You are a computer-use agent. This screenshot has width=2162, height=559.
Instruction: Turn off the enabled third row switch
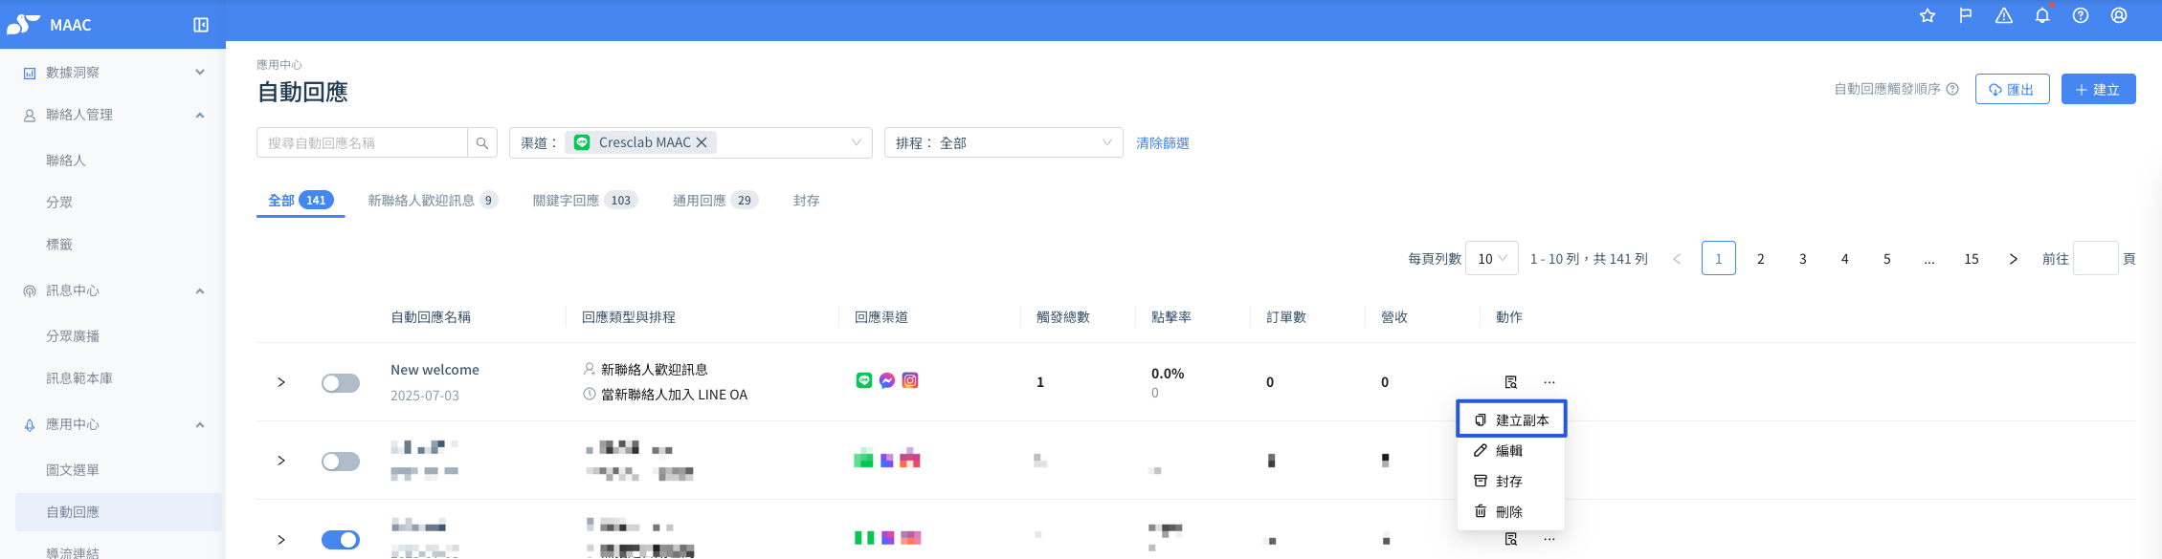coord(341,540)
